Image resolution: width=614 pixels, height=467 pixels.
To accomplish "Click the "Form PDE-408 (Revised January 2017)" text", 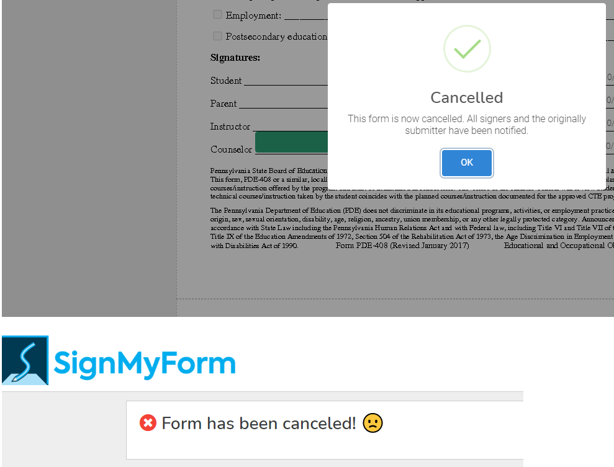I will pos(402,246).
